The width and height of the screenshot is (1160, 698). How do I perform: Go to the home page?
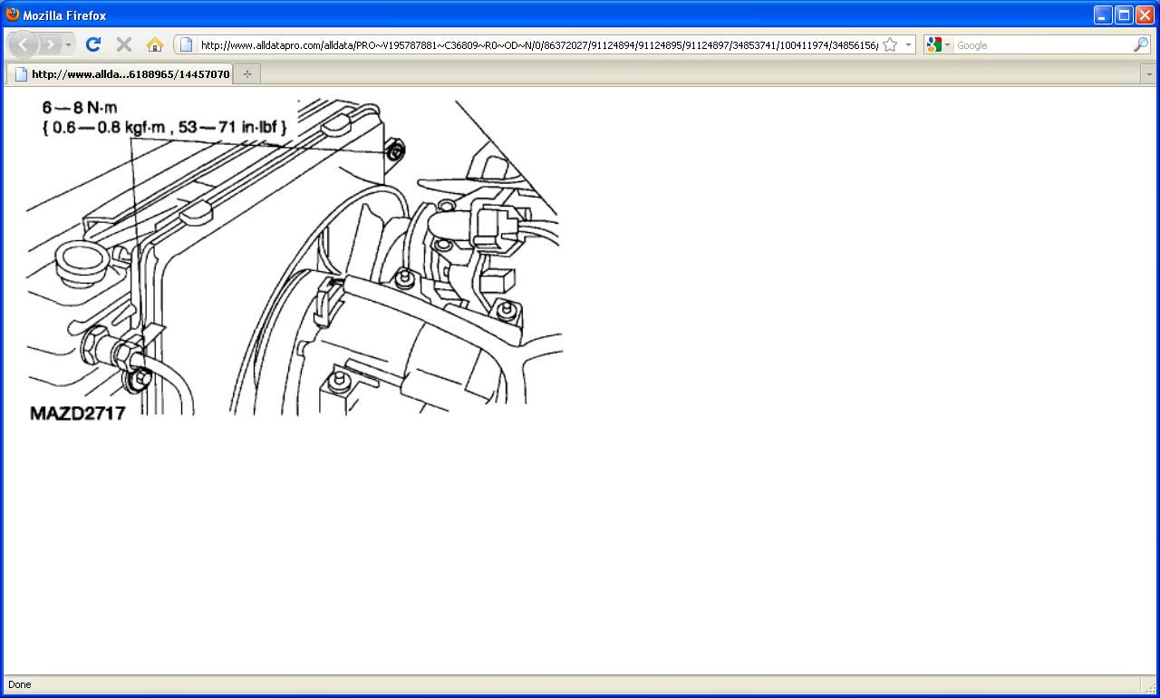pos(154,44)
